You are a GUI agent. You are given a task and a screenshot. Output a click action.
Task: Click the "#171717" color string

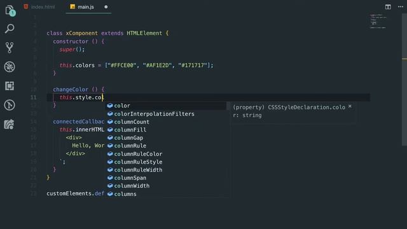tap(193, 66)
